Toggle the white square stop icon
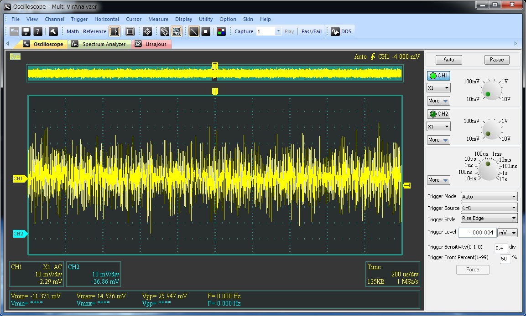Viewport: 526px width, 316px height. pos(206,31)
